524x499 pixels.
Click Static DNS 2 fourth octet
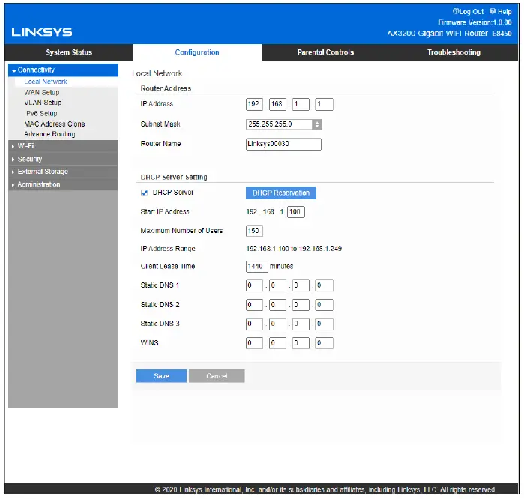click(324, 305)
